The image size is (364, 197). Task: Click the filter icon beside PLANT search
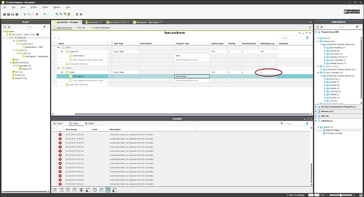44,27
